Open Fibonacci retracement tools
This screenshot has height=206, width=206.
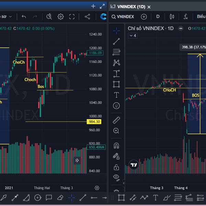(116, 52)
